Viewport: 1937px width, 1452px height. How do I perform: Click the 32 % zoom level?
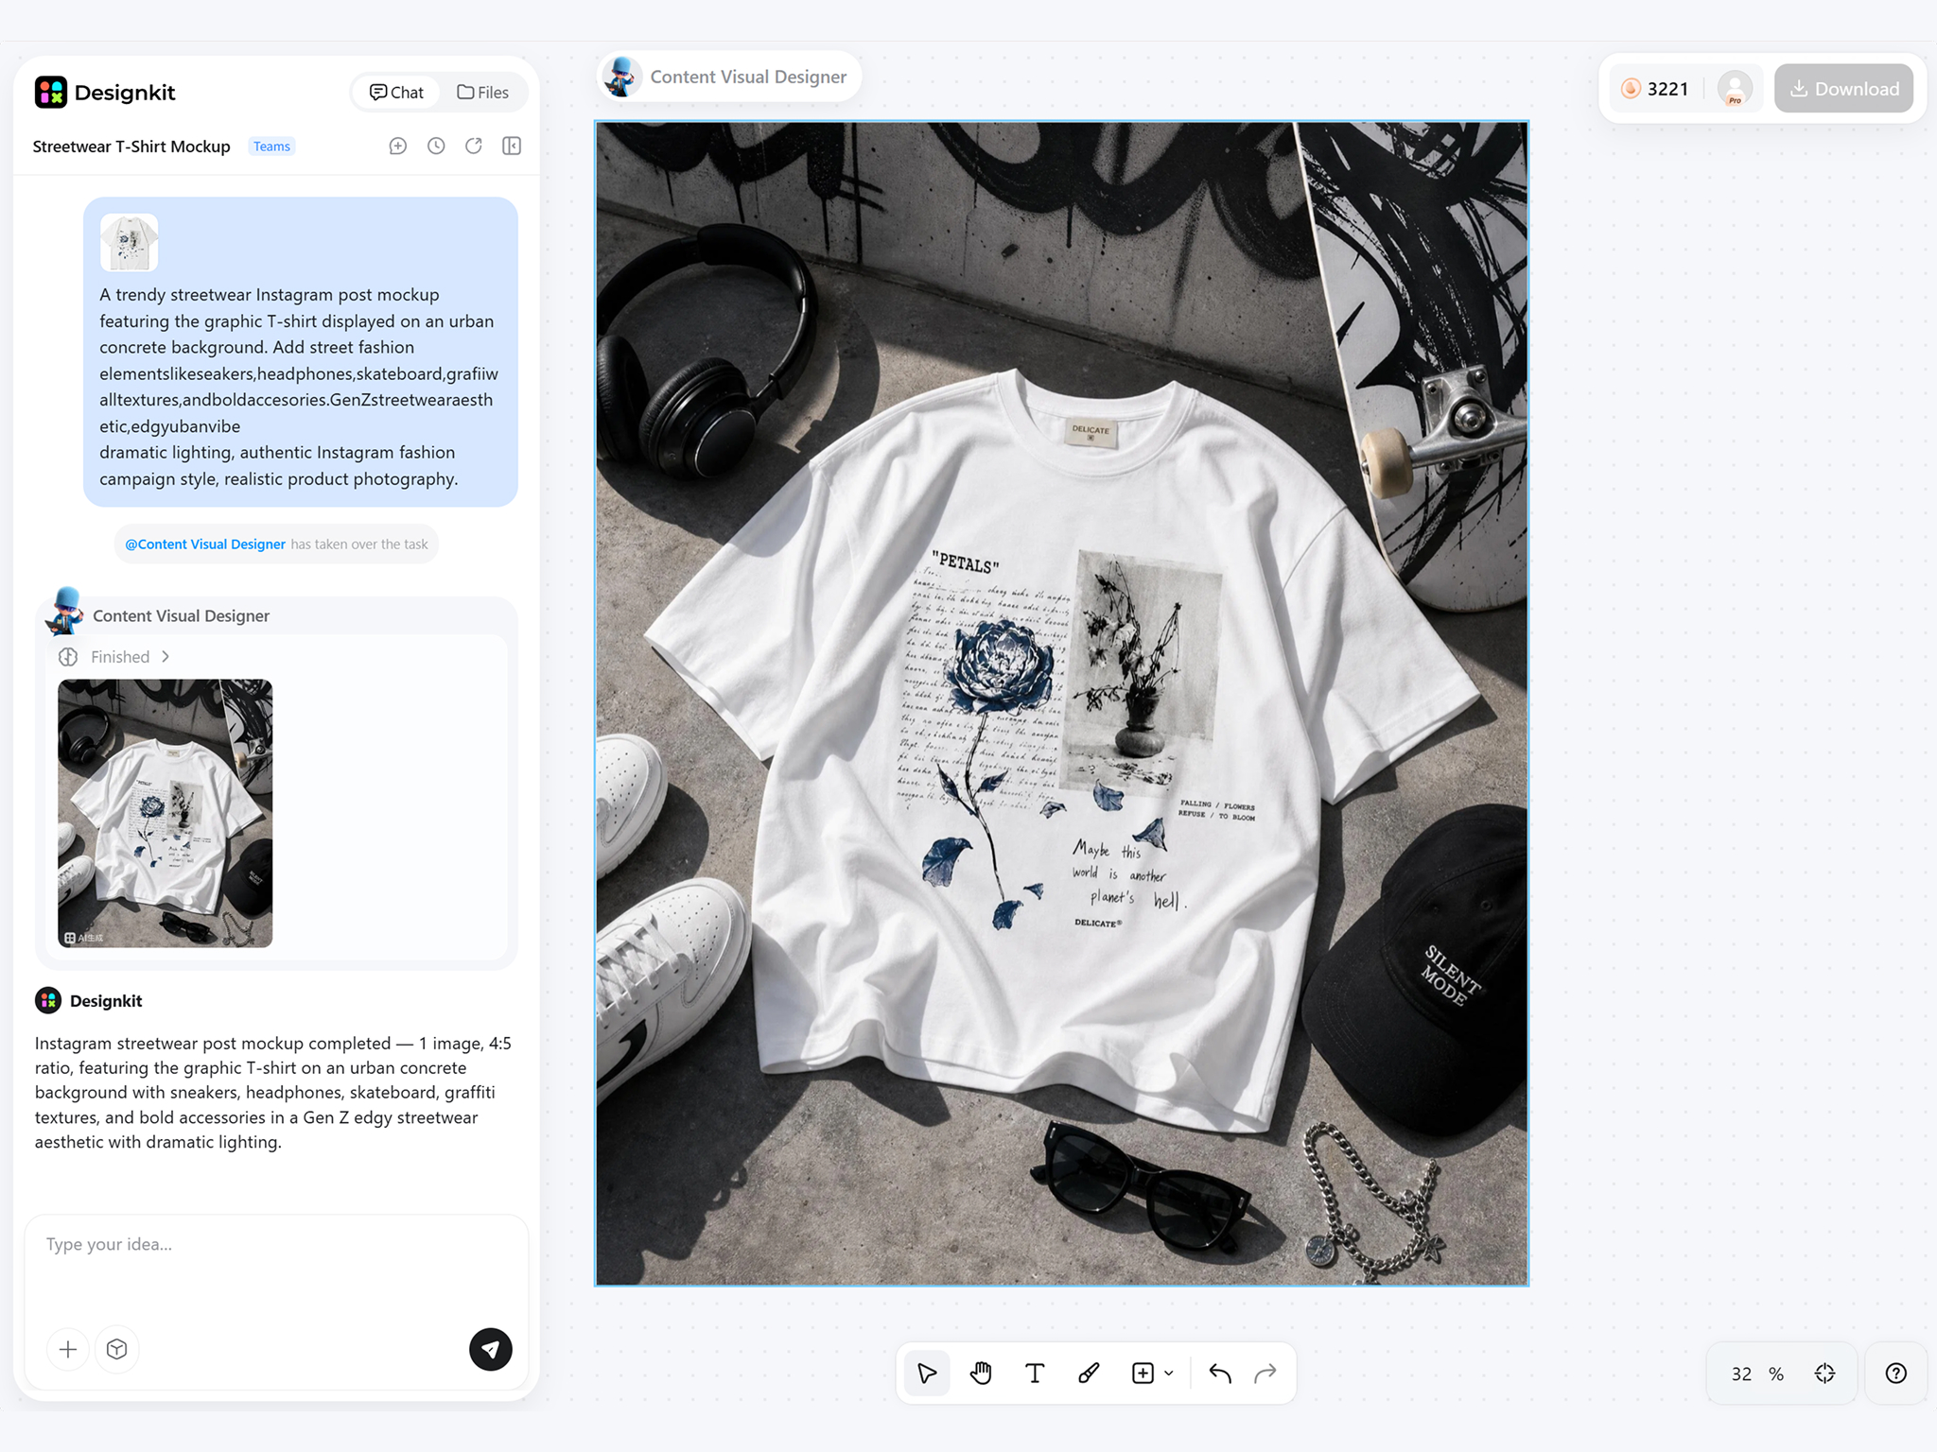click(1756, 1374)
